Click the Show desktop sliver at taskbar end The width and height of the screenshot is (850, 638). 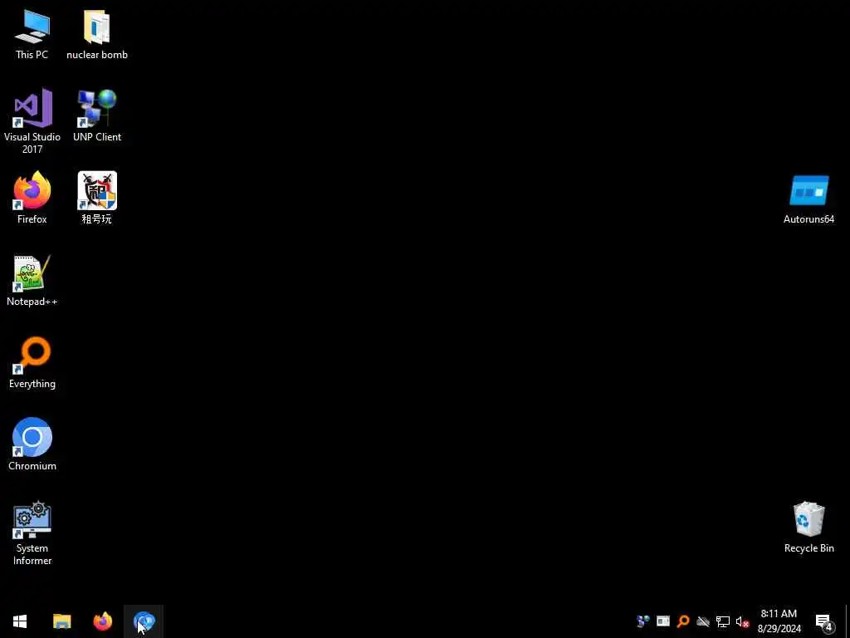coord(848,621)
